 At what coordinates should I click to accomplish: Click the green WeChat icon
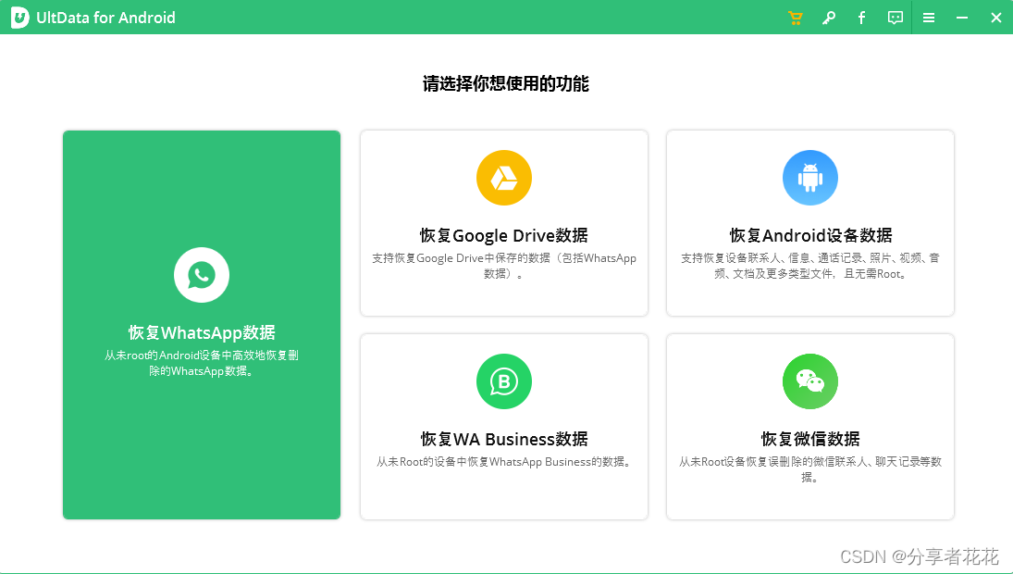pyautogui.click(x=810, y=381)
